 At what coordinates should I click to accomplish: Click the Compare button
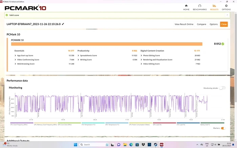tap(201, 24)
